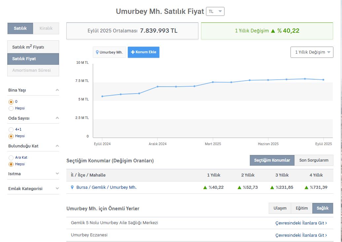Switch to the Kiralık tab
This screenshot has width=342, height=242.
(x=46, y=28)
